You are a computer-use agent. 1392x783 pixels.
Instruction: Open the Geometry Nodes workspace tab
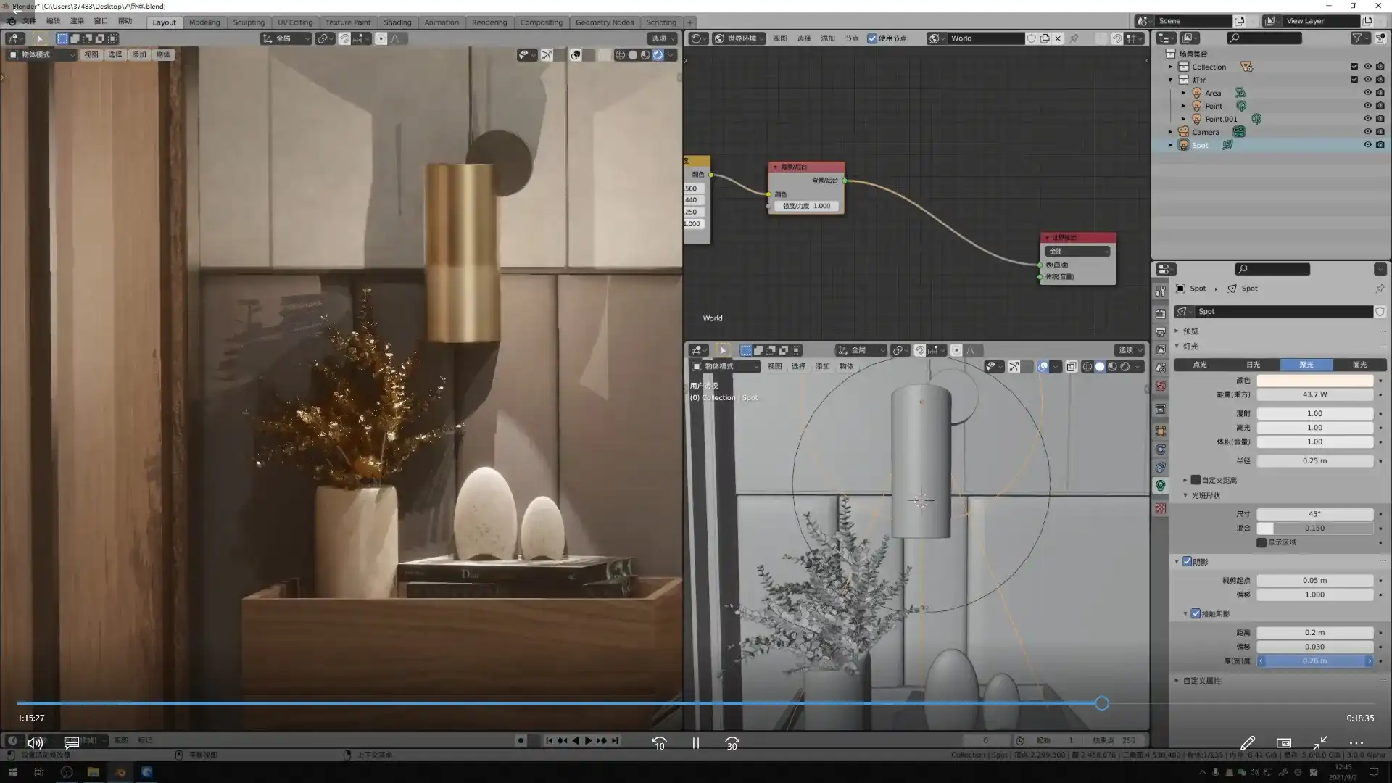click(x=604, y=22)
